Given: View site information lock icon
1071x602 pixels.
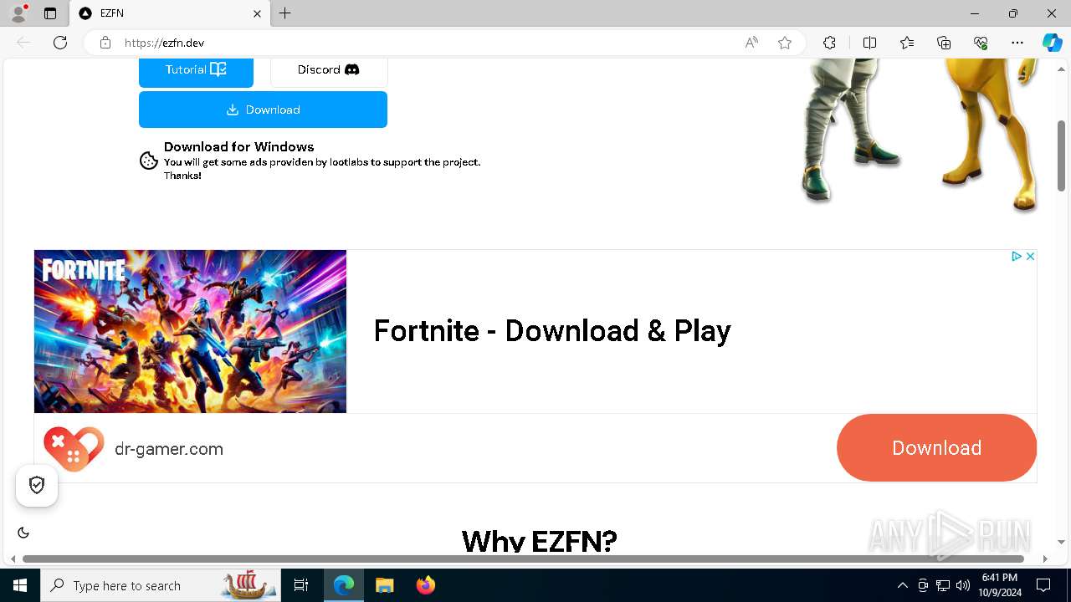Looking at the screenshot, I should (105, 43).
